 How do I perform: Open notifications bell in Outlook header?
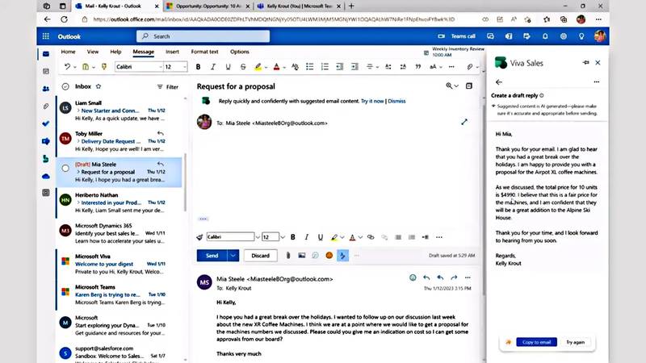(545, 36)
